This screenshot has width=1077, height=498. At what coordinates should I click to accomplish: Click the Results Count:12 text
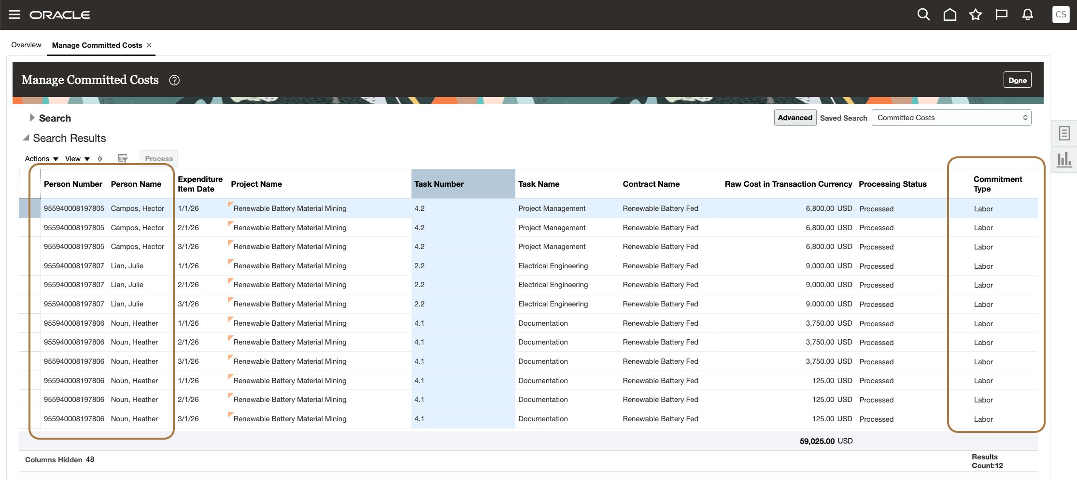[987, 461]
